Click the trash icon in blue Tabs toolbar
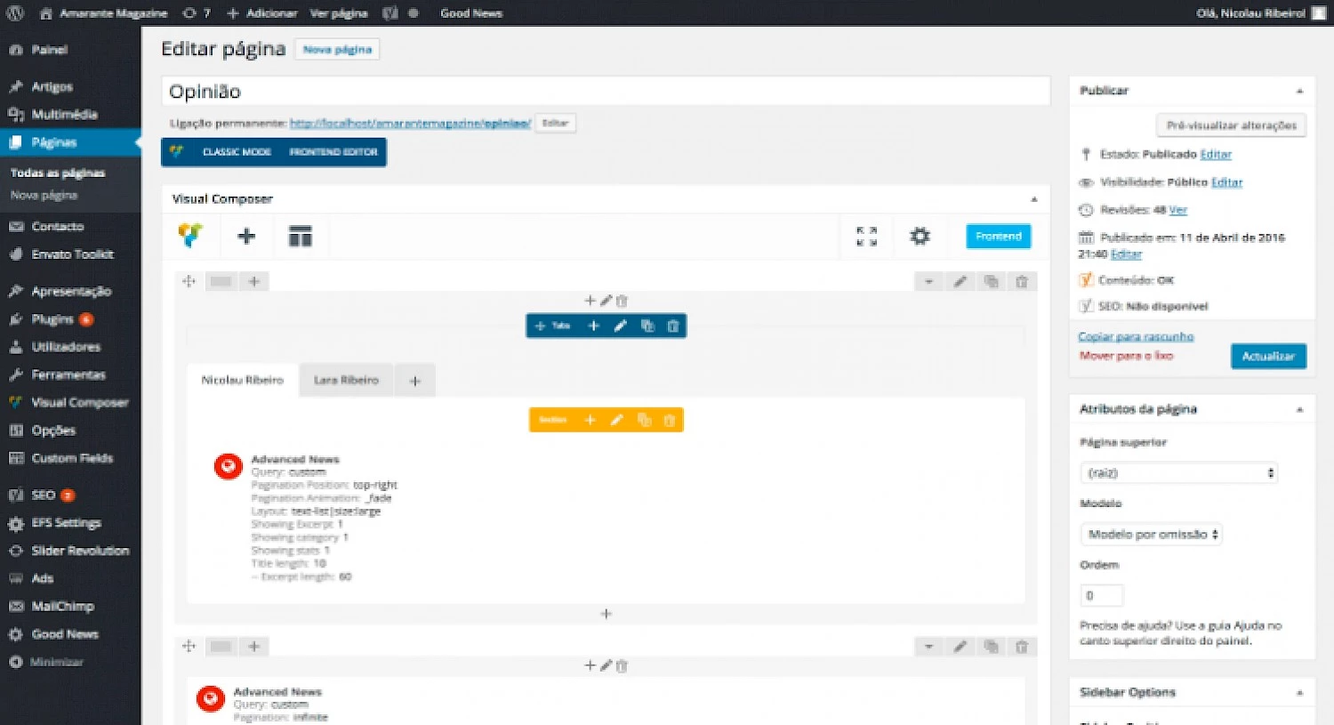The height and width of the screenshot is (725, 1334). pos(673,326)
